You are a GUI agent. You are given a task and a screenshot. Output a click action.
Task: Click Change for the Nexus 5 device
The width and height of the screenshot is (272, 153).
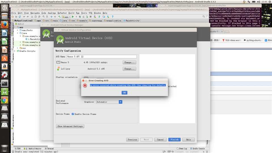click(x=129, y=62)
